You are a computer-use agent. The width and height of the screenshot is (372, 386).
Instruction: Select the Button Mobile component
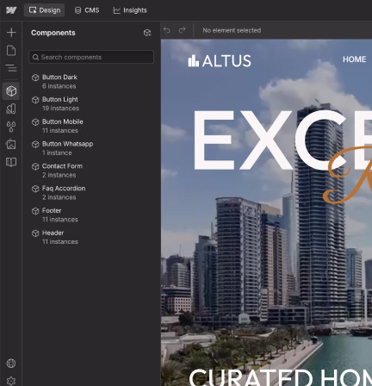(91, 126)
